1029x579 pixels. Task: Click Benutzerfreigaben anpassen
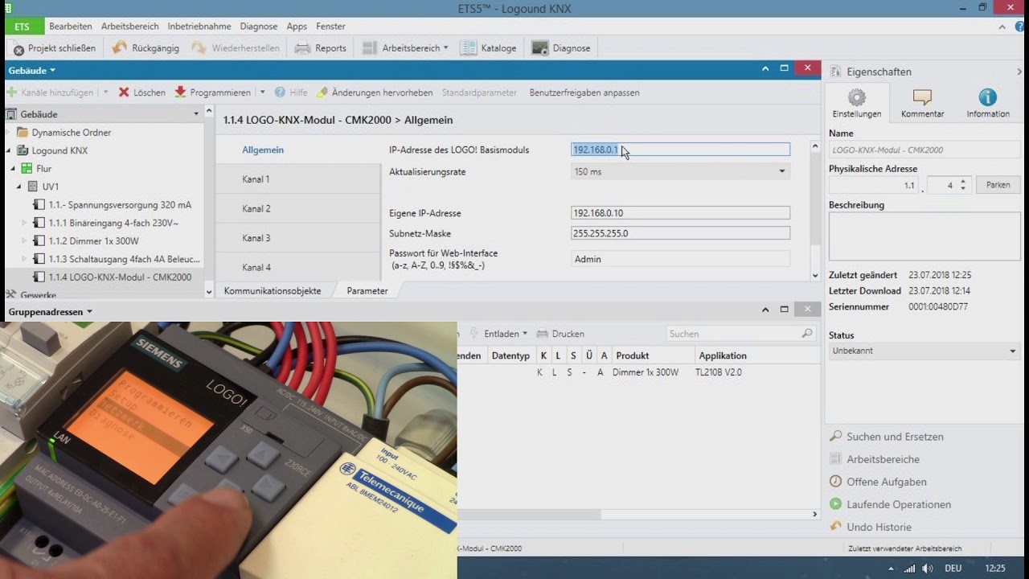tap(584, 92)
